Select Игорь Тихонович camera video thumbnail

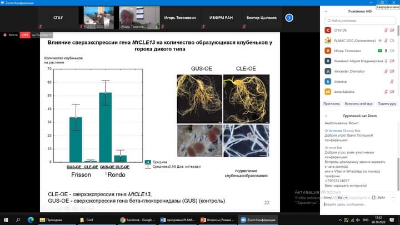coord(139,18)
